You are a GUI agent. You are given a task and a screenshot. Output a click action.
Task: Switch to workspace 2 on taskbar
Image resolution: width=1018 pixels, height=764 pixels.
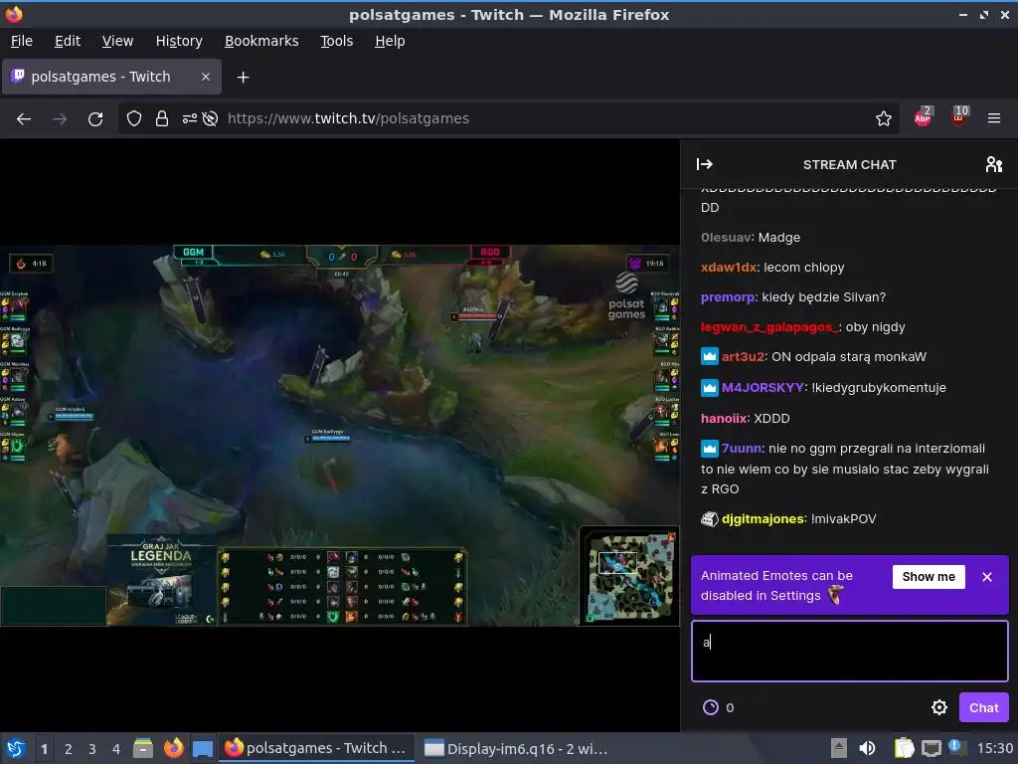click(69, 749)
